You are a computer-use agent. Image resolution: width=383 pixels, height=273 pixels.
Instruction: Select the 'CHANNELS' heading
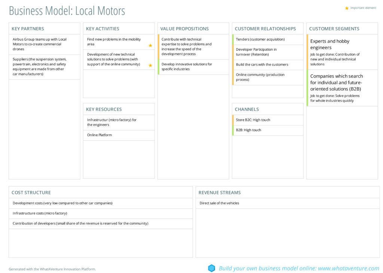(247, 109)
